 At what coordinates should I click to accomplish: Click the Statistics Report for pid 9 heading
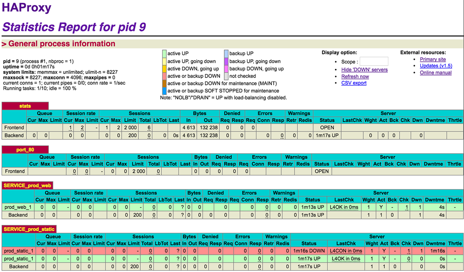74,27
